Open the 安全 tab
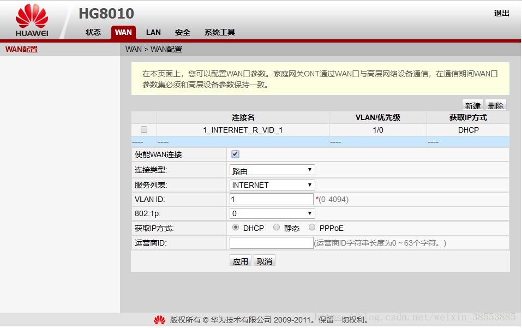This screenshot has height=328, width=522. 182,32
